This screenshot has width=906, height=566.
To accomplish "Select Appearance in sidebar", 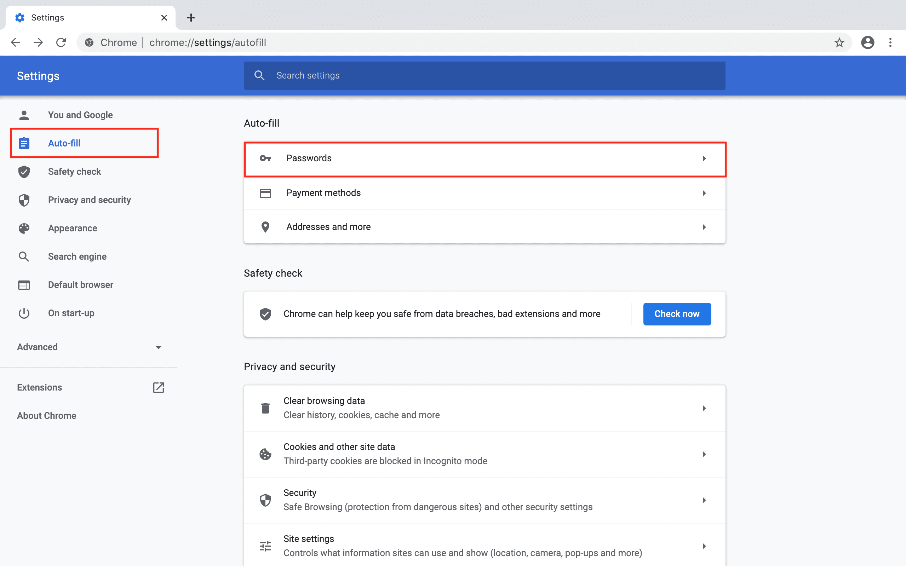I will 73,229.
